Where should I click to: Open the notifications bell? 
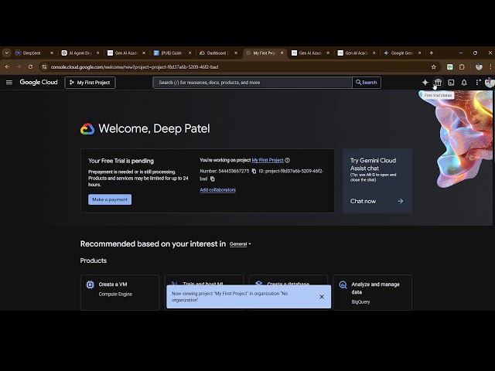[x=464, y=83]
